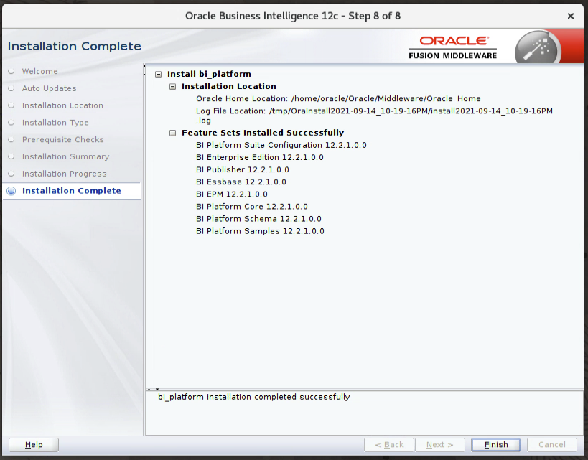Click the Installation Complete step bullet icon

pyautogui.click(x=11, y=191)
